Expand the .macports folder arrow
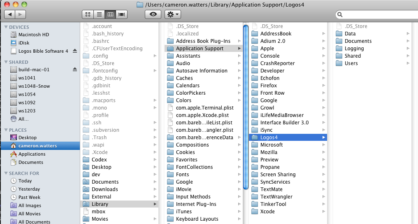Image resolution: width=418 pixels, height=224 pixels. (x=155, y=100)
